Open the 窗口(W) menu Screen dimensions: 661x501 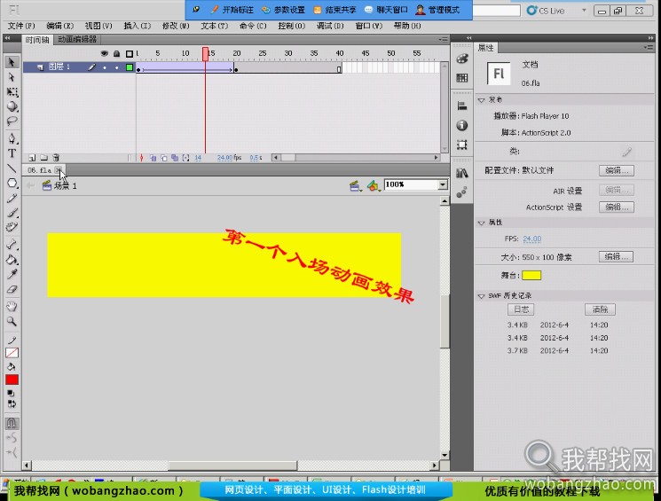(368, 26)
